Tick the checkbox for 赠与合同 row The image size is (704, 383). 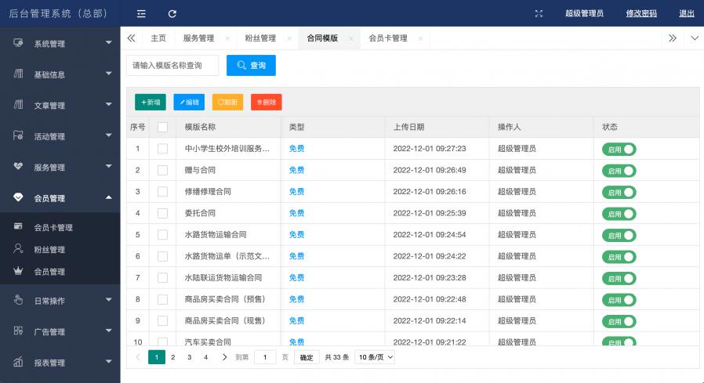tap(162, 170)
